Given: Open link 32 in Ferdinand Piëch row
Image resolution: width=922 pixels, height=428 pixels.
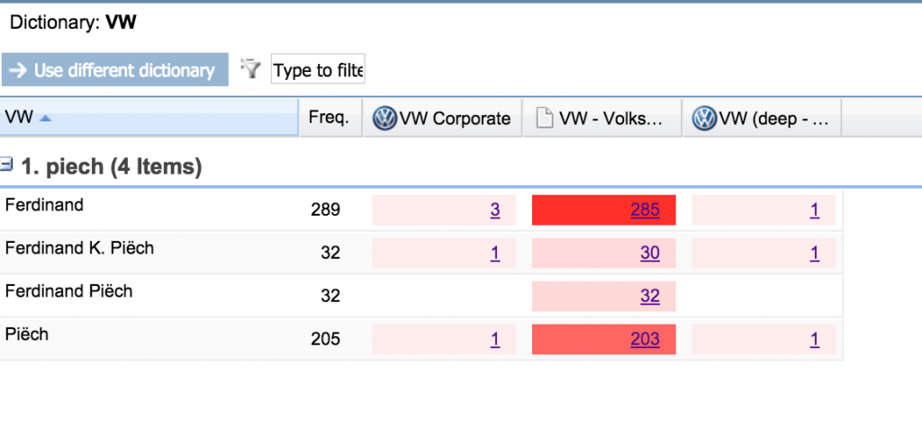Looking at the screenshot, I should (650, 296).
